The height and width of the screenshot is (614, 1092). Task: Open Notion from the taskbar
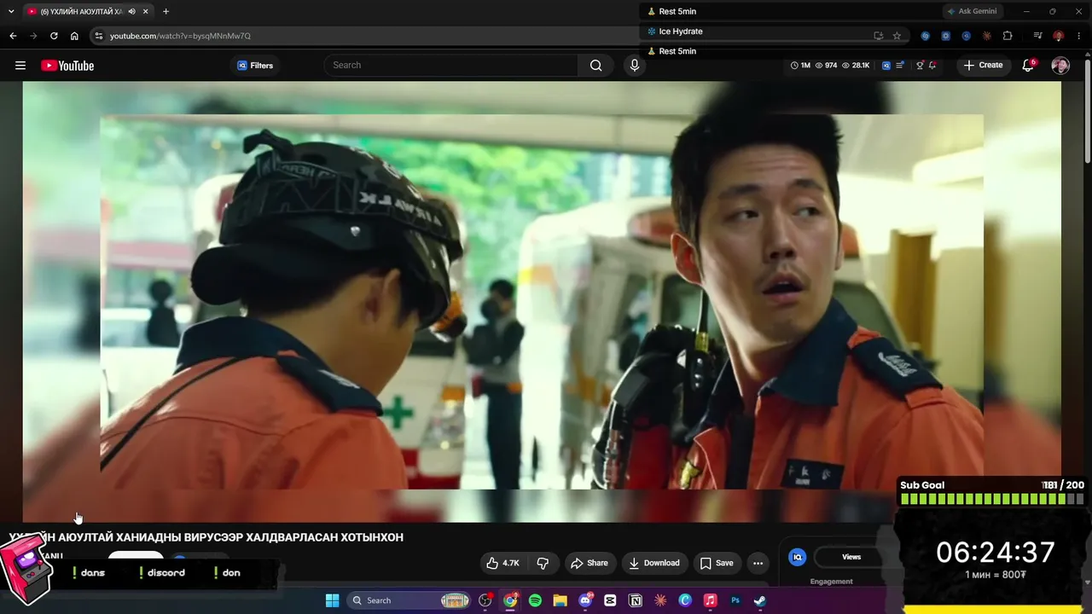click(635, 600)
